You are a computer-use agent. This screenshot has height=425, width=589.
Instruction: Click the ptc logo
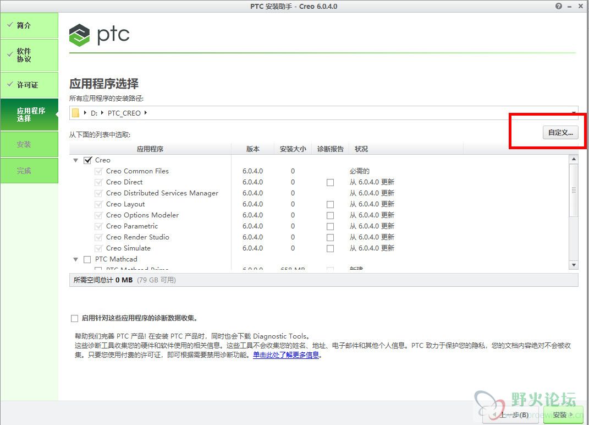click(100, 35)
